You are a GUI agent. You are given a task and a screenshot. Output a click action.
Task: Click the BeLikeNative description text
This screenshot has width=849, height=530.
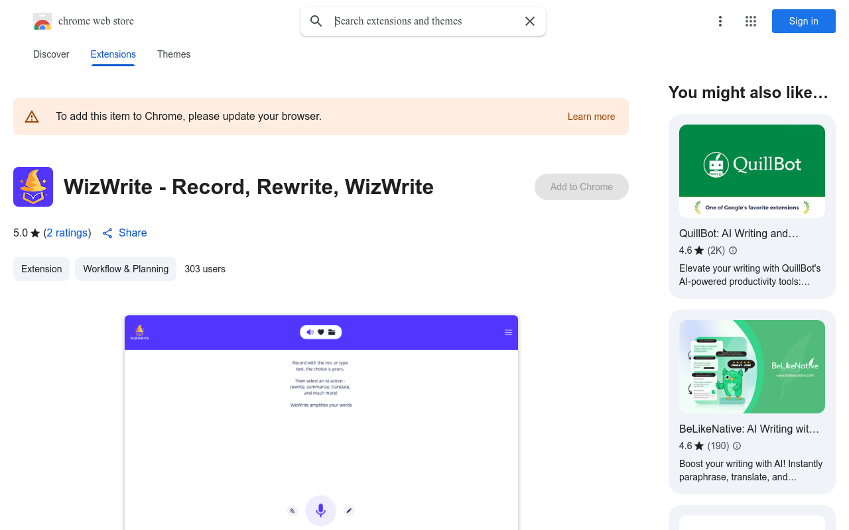(x=751, y=470)
